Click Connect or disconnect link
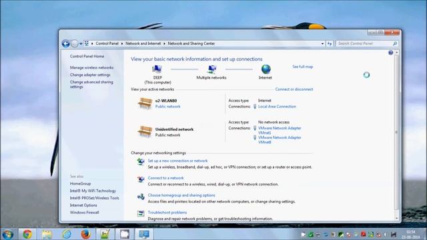This screenshot has height=240, width=427. [x=294, y=89]
